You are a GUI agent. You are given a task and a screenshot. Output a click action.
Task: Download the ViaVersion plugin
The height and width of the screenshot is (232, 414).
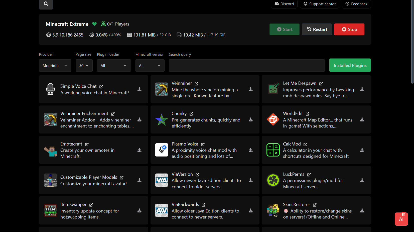point(250,180)
